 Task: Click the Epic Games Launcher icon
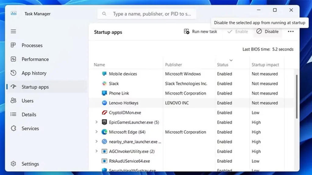(x=104, y=122)
